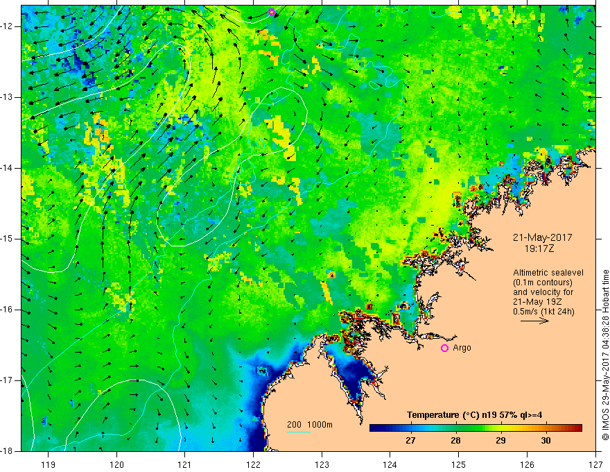Click longitude axis label '120'
This screenshot has height=472, width=610.
pos(116,464)
